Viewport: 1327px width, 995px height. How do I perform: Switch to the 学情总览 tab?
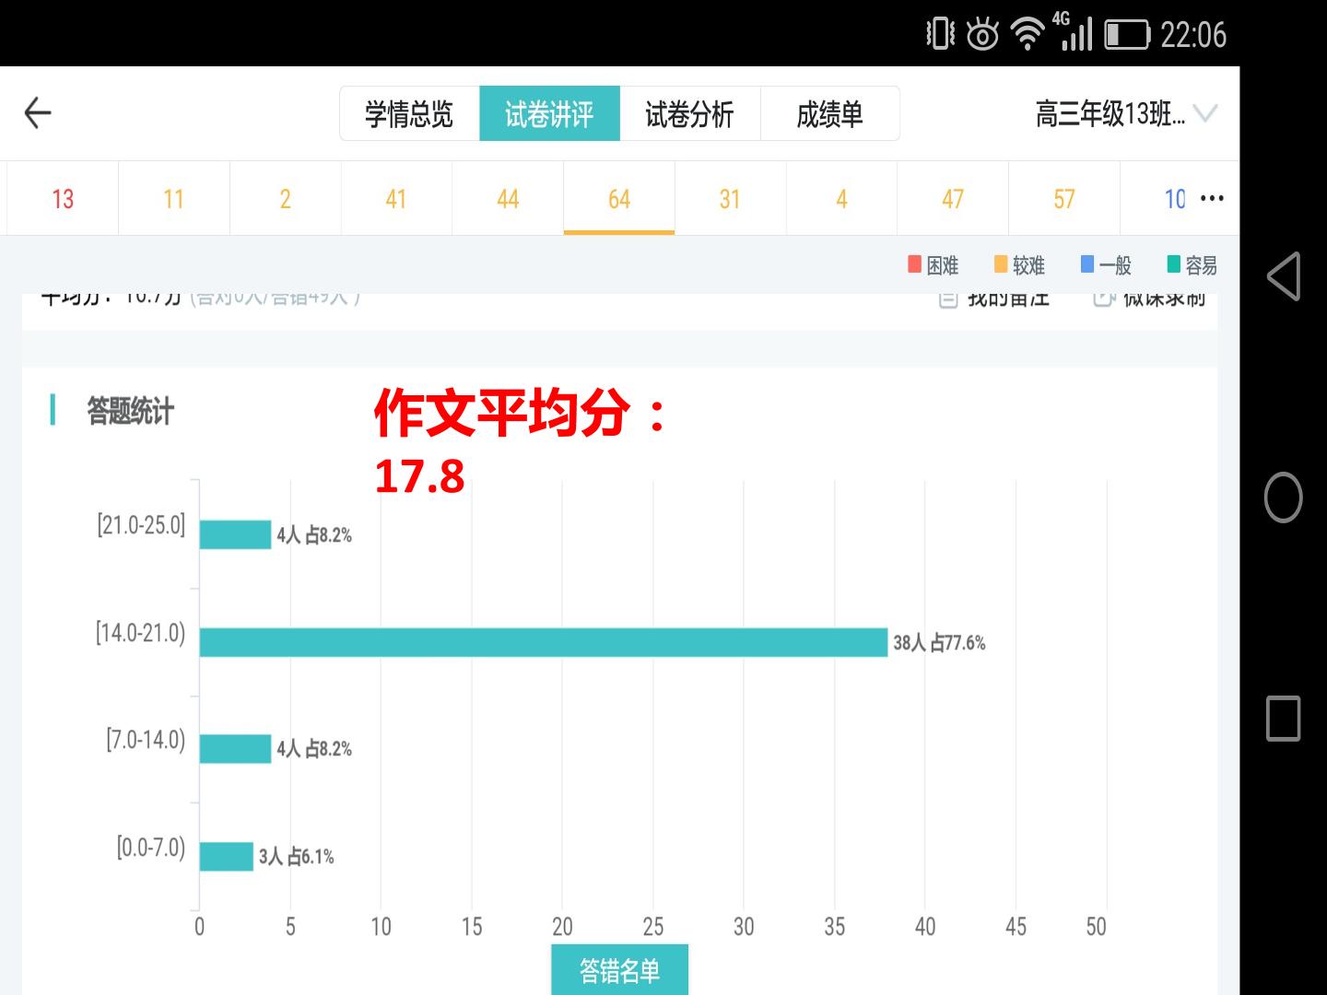coord(409,113)
